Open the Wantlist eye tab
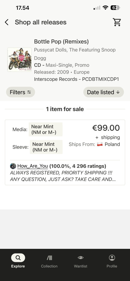This screenshot has height=281, width=130. tap(81, 261)
